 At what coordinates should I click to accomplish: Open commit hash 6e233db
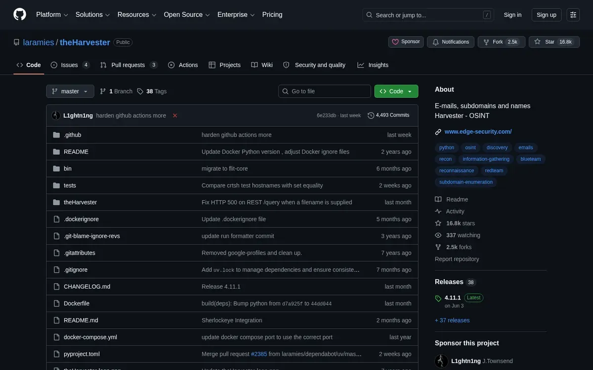pyautogui.click(x=326, y=115)
